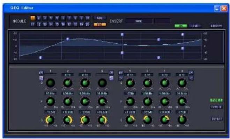Select module 11 button
Screen dimensions: 230x139
pyautogui.click(x=32, y=24)
